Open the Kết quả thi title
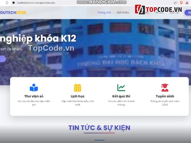 121,96
